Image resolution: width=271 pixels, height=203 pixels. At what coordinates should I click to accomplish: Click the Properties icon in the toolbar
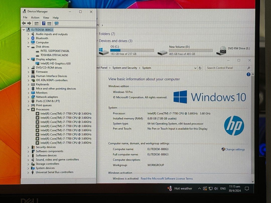49,23
